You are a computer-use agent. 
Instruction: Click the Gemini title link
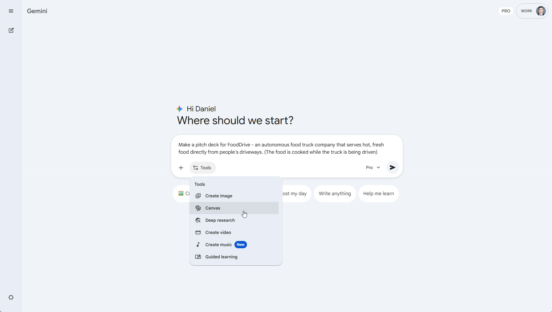tap(37, 11)
